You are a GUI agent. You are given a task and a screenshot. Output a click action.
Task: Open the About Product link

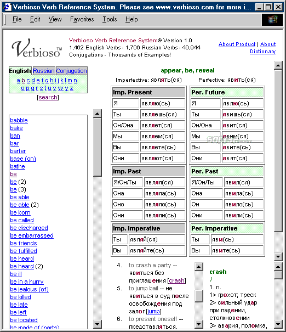(237, 44)
